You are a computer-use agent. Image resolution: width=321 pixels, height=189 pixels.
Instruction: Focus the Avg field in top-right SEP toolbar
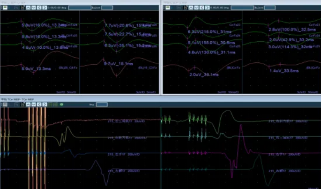point(242,8)
